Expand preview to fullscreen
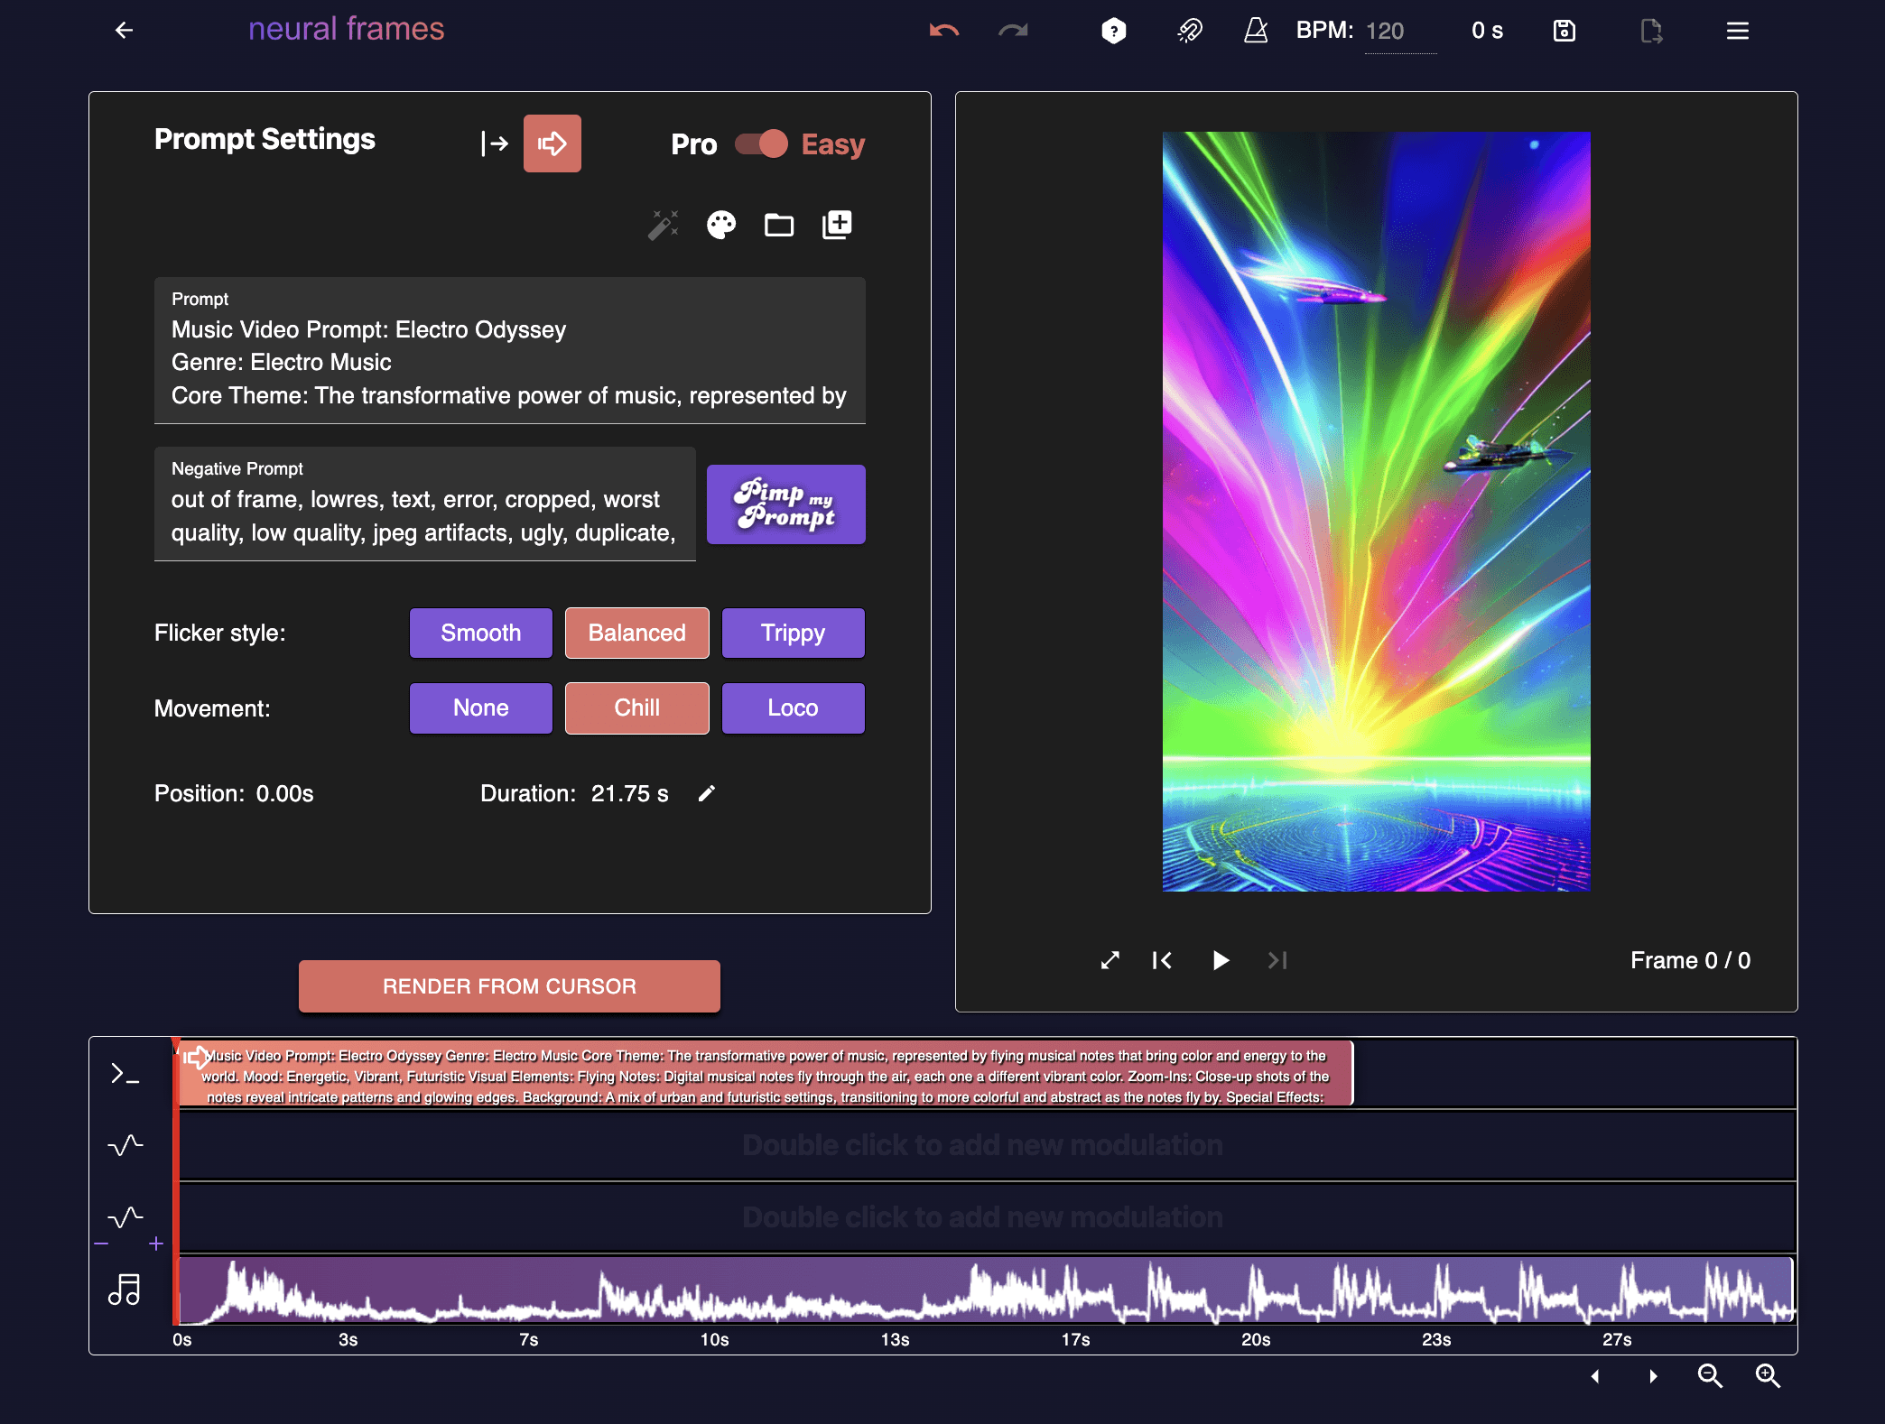This screenshot has height=1424, width=1885. tap(1110, 961)
